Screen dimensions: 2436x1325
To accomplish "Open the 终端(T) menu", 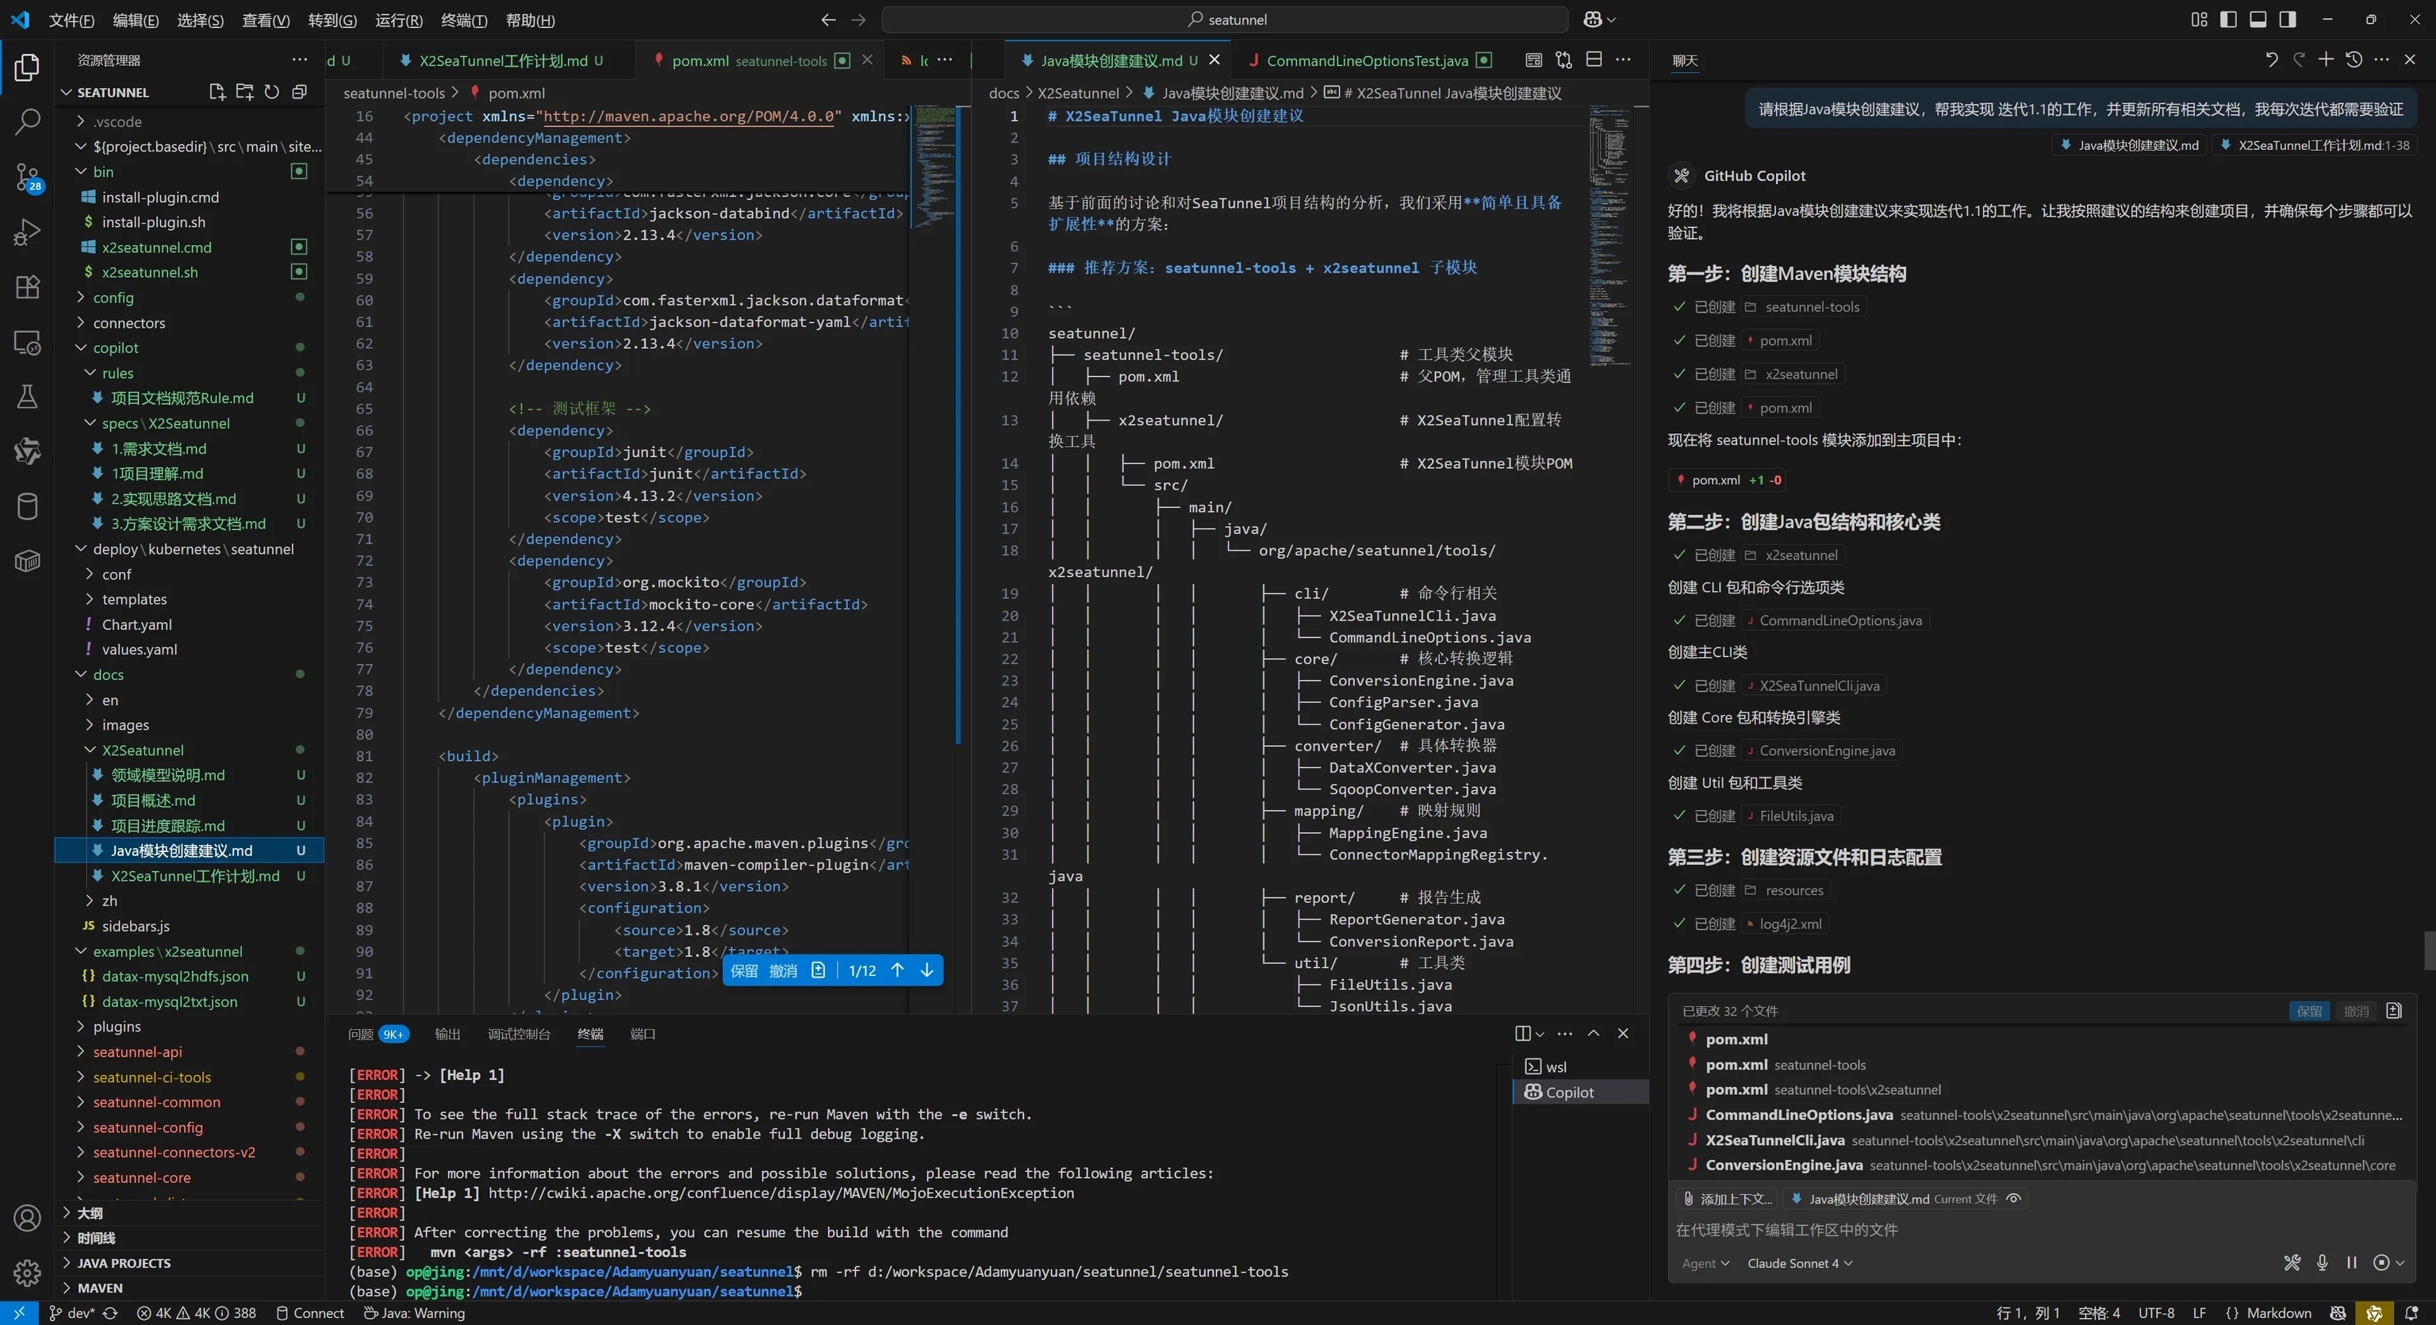I will tap(463, 20).
